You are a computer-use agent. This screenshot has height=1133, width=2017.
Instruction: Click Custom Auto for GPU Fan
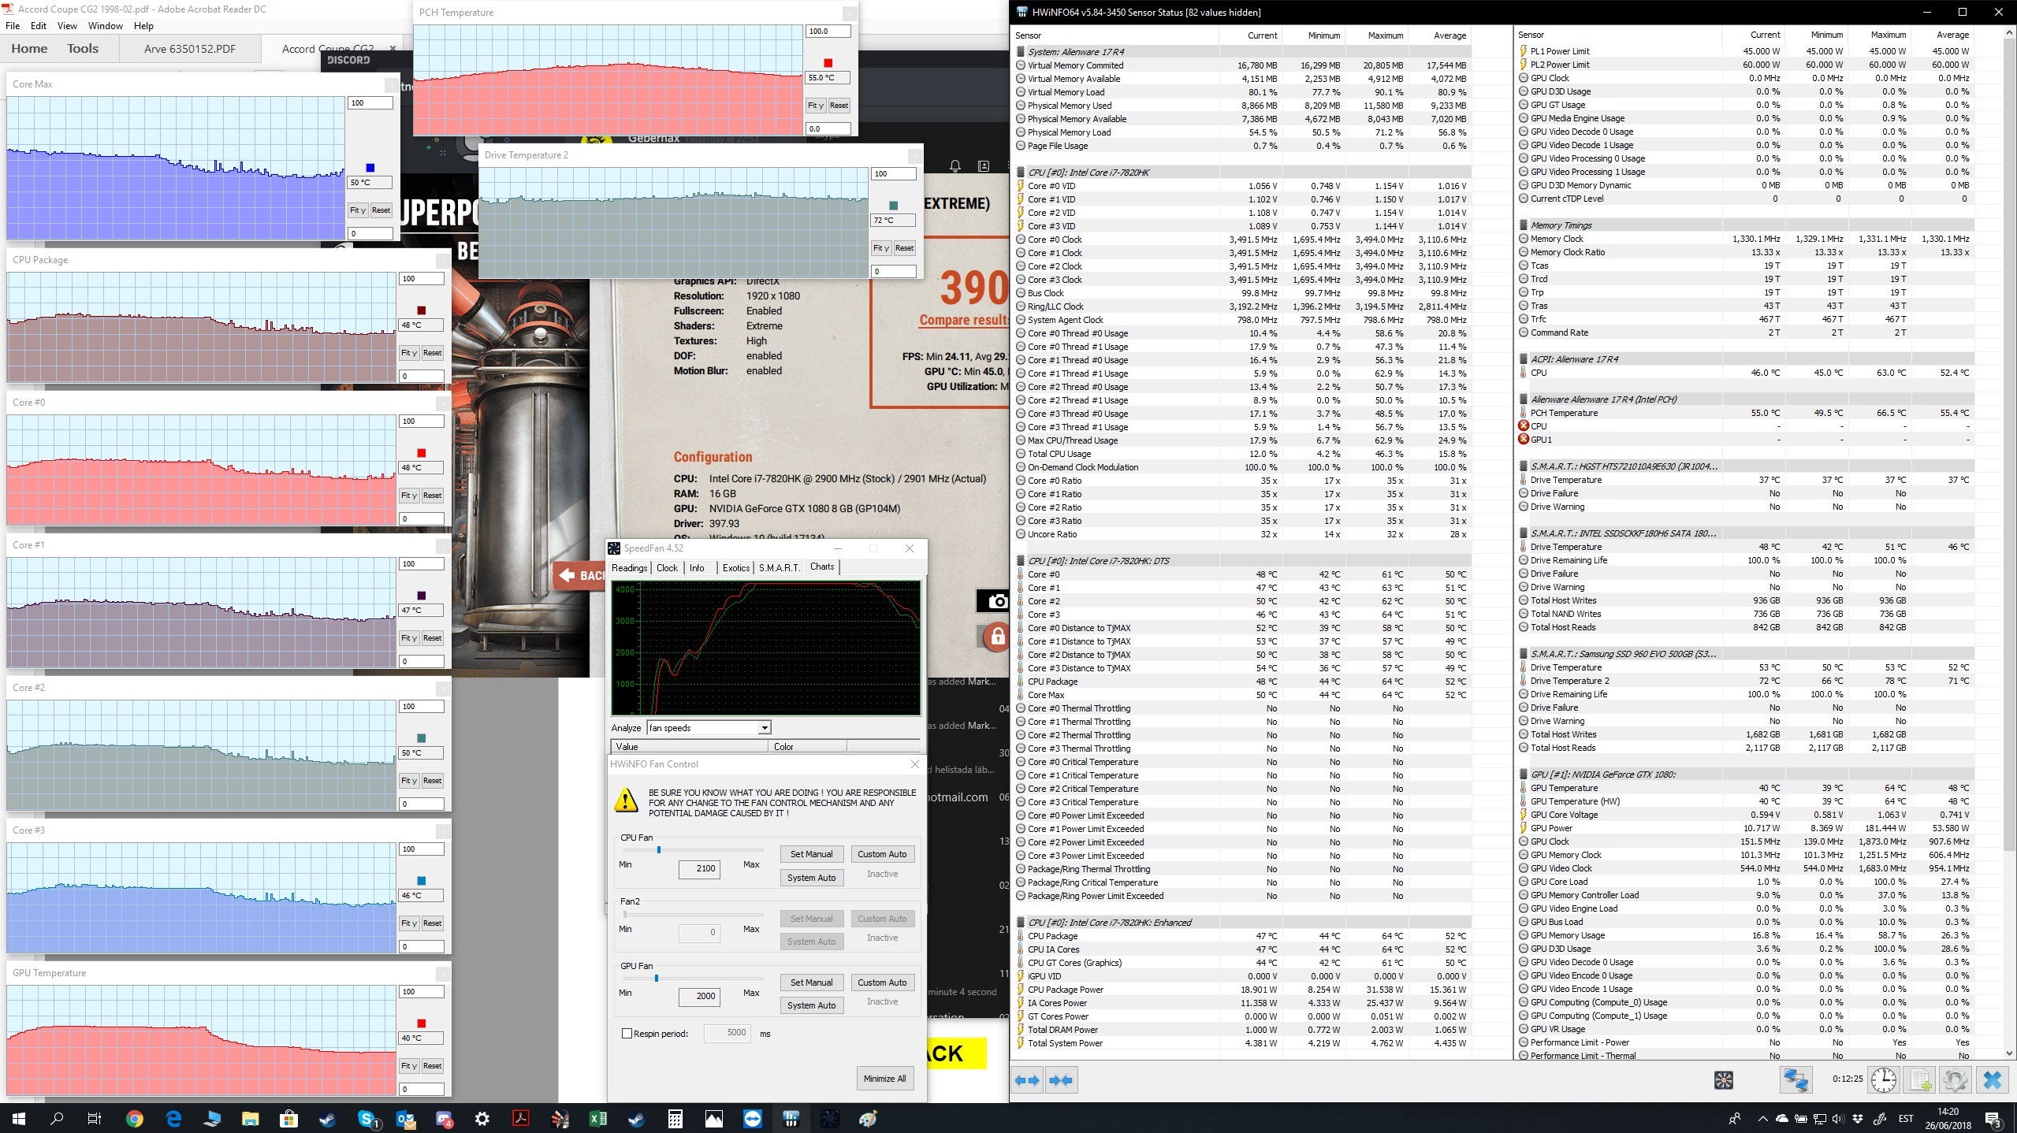(x=882, y=983)
